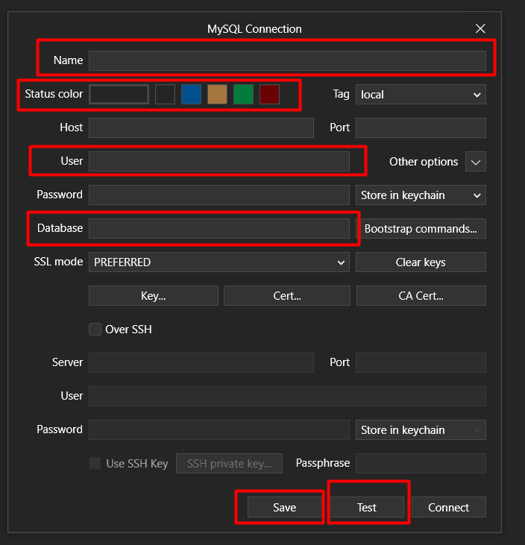
Task: Open the SSL mode PREFERRED dropdown
Action: (x=219, y=262)
